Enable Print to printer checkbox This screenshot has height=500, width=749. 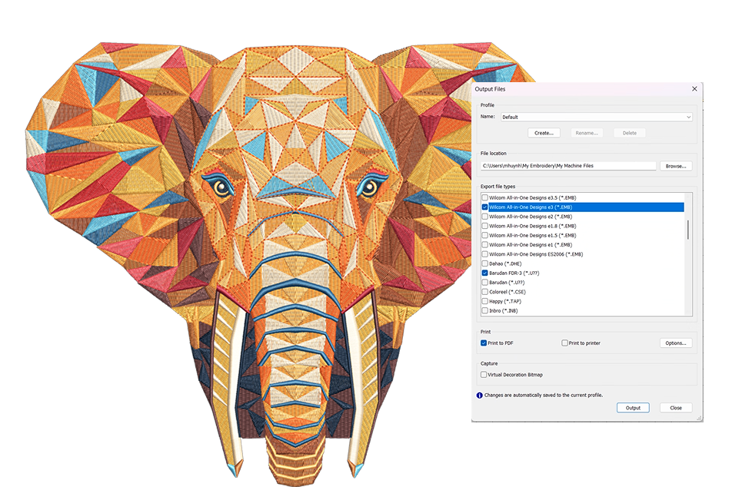click(x=565, y=343)
